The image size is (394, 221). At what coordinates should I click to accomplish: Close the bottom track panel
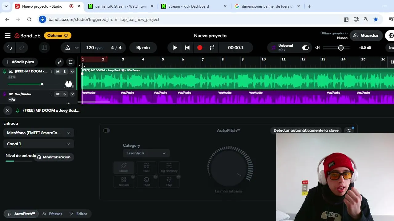point(8,110)
